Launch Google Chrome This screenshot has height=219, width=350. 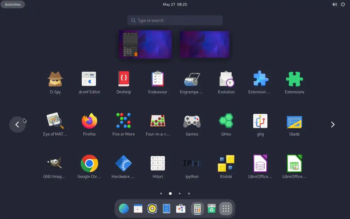pos(89,167)
